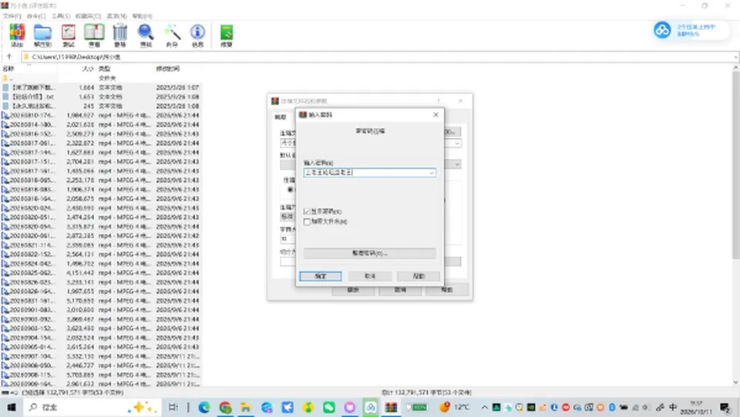Screen dimensions: 740x417
Task: Click the Baidu Netdisk taskbar icon
Action: pyautogui.click(x=371, y=407)
